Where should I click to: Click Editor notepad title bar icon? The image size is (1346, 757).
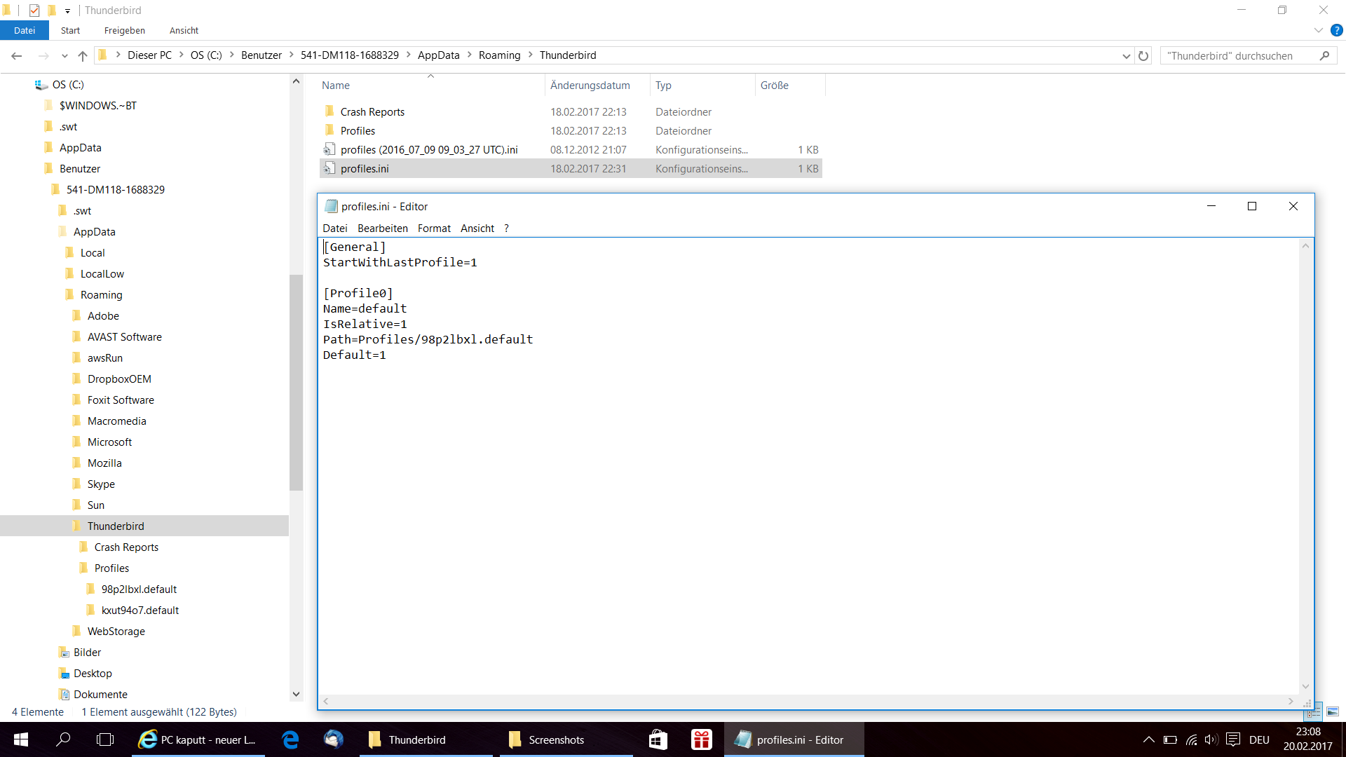point(331,206)
